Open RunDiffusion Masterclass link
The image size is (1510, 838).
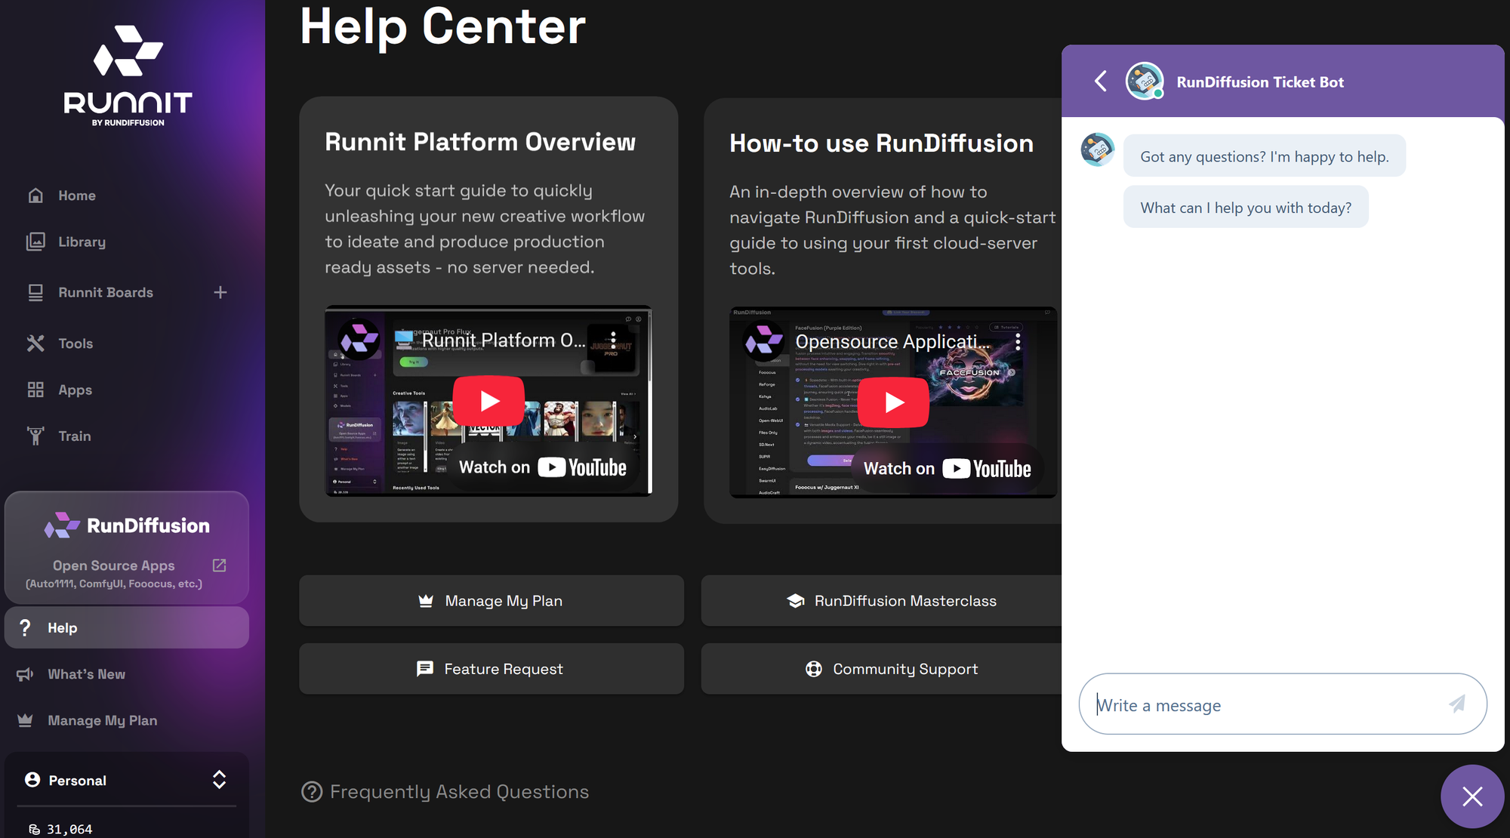tap(891, 601)
